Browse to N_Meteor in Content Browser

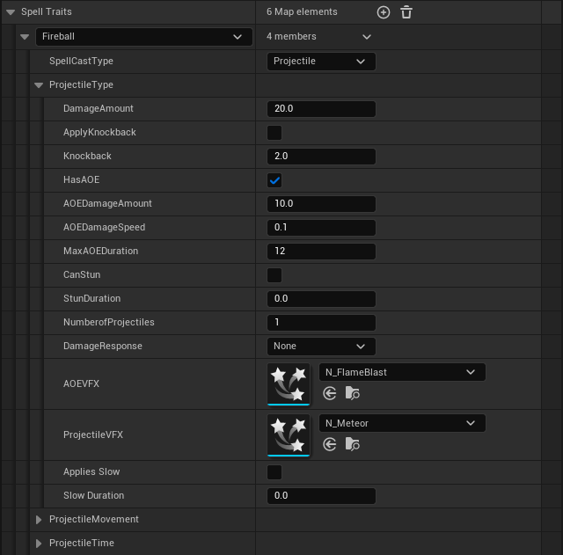click(352, 444)
